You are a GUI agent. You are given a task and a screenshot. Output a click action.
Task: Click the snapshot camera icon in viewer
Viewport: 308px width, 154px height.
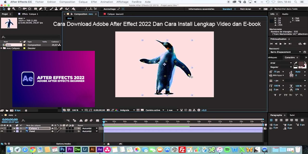(108, 110)
